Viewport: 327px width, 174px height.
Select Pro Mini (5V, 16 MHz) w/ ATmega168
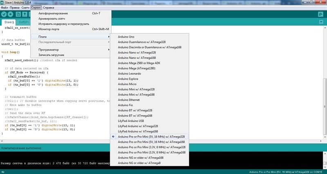150,142
